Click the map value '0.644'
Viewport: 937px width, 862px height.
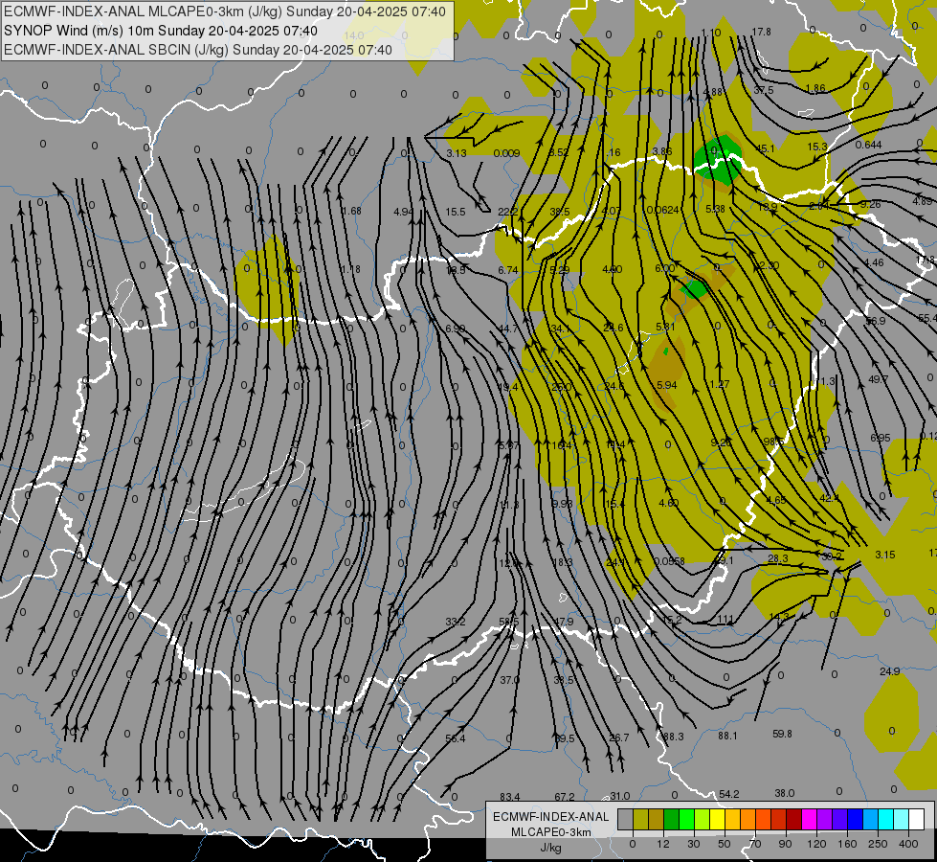pyautogui.click(x=868, y=145)
